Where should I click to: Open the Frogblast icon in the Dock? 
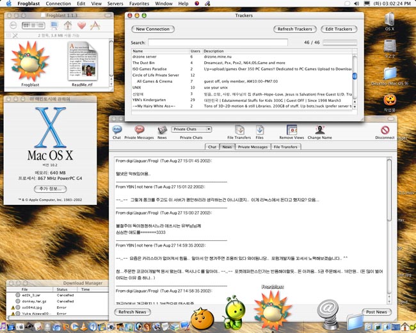pos(273,306)
